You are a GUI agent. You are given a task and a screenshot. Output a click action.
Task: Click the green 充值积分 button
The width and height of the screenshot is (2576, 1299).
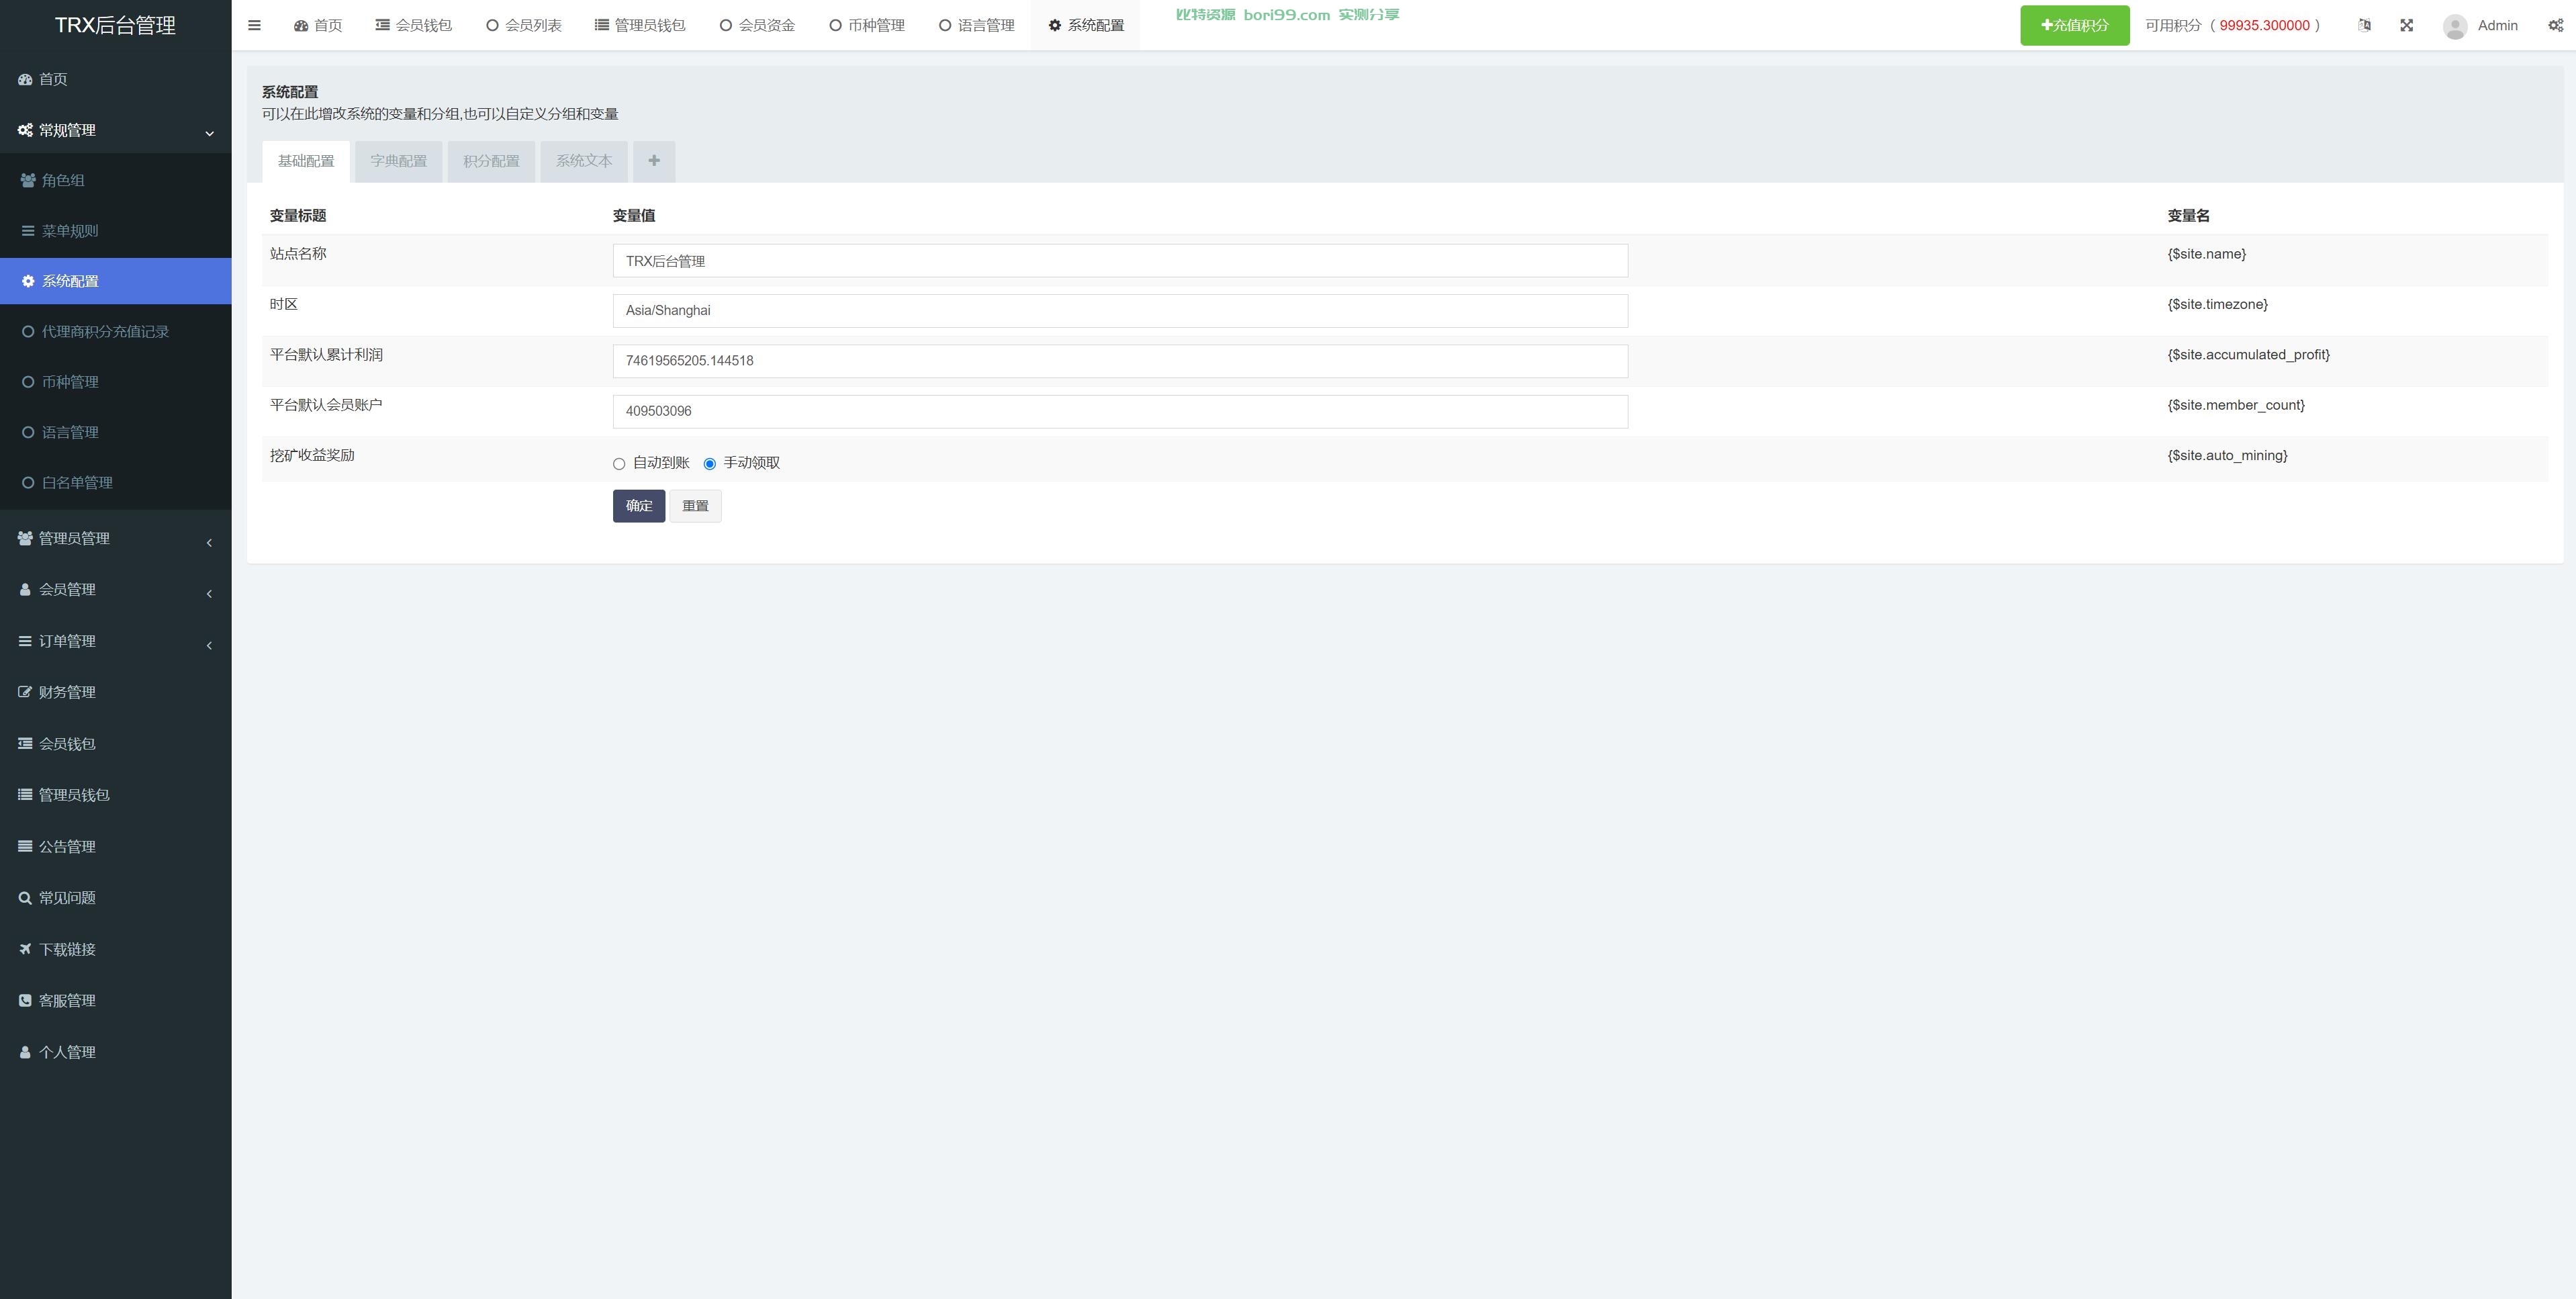click(2074, 25)
